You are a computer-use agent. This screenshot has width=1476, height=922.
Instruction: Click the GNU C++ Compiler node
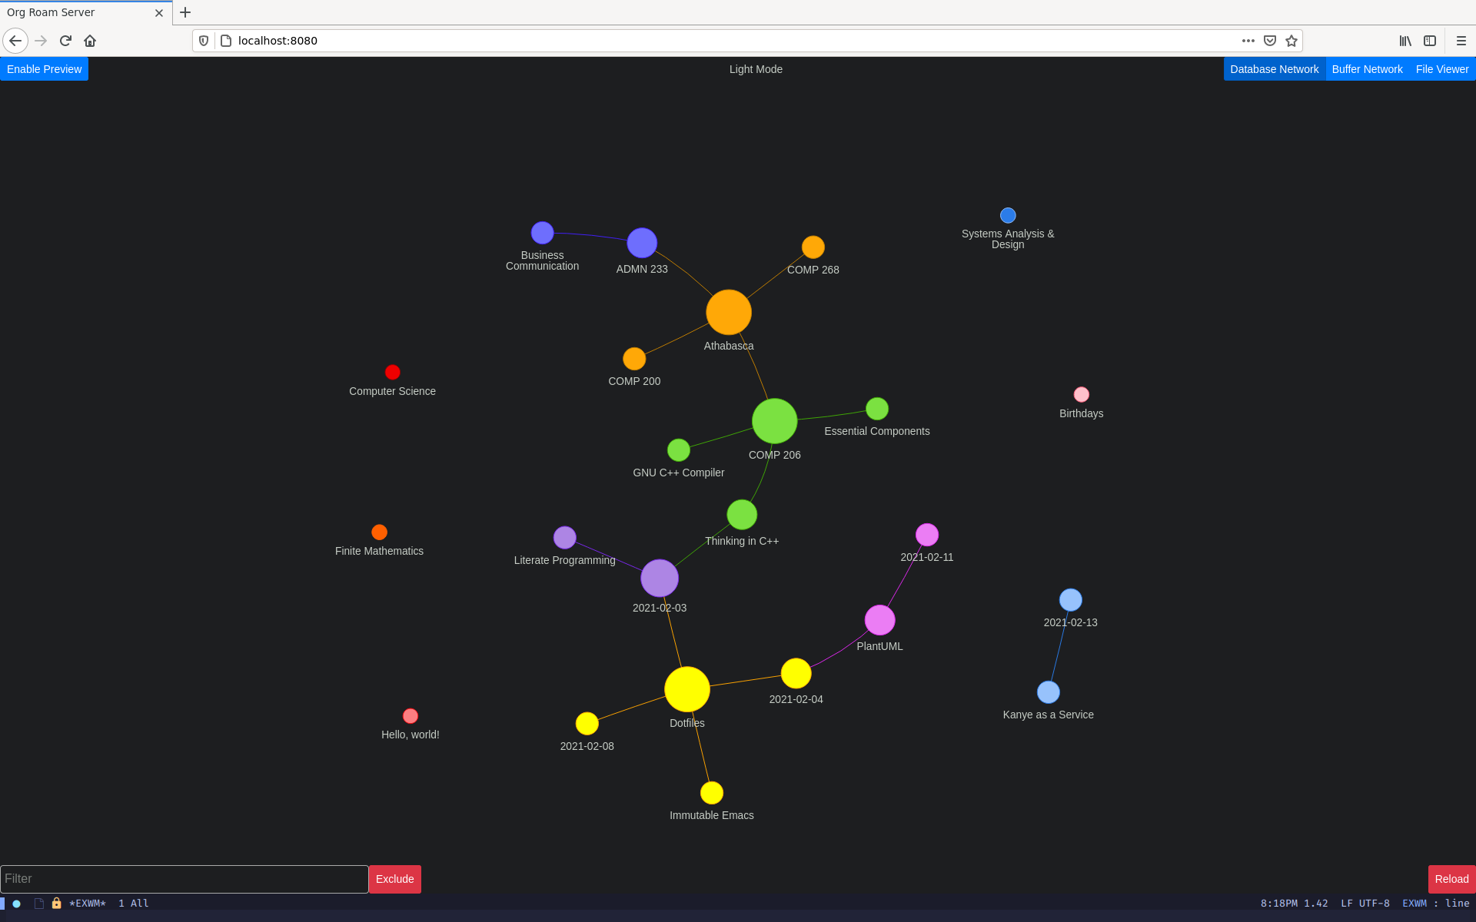pos(678,450)
